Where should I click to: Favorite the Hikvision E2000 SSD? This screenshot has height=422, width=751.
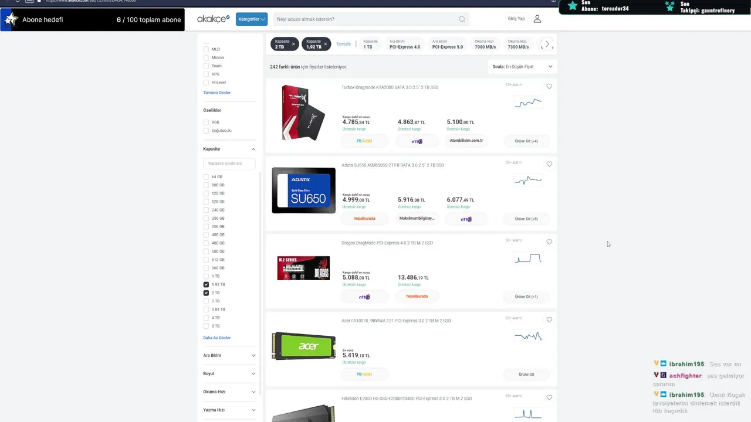[x=549, y=397]
